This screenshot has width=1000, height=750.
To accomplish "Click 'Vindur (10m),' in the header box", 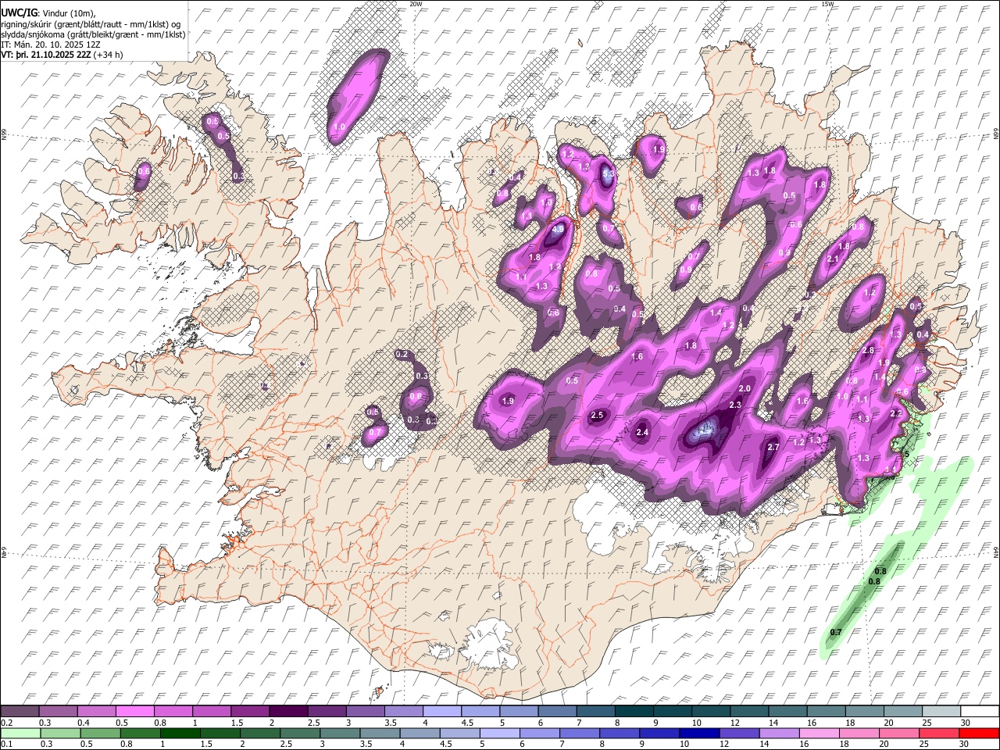I will [x=68, y=13].
